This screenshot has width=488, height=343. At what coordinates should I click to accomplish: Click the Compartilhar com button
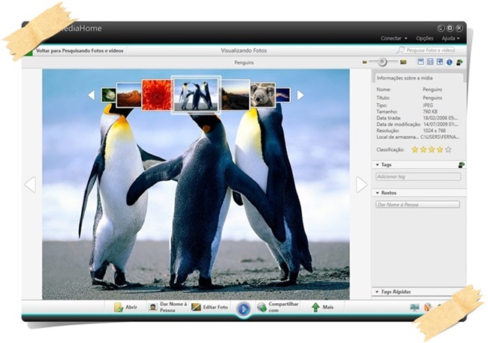[x=278, y=307]
